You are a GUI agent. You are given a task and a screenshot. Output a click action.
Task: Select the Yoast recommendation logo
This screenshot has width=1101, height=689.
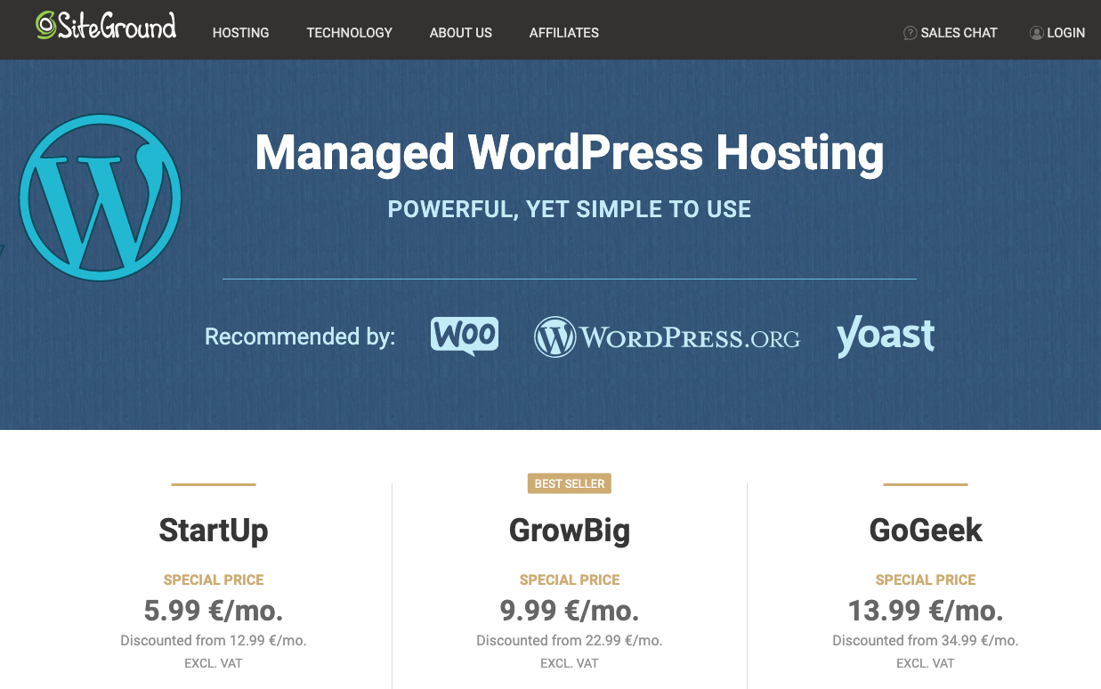click(x=885, y=336)
